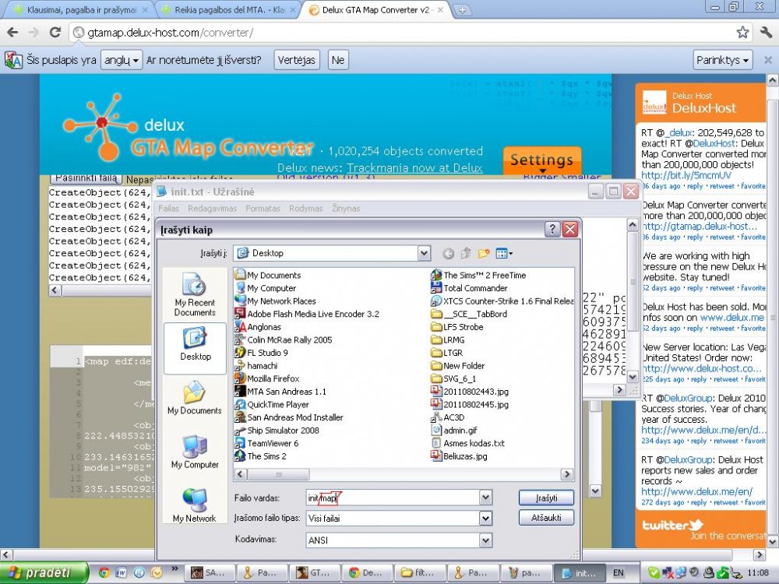Select My Computer in places sidebar
779x584 pixels.
tap(195, 452)
